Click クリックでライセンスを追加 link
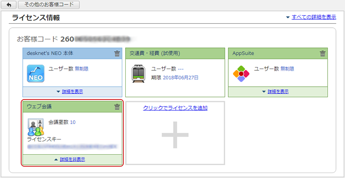This screenshot has width=345, height=178. click(175, 108)
